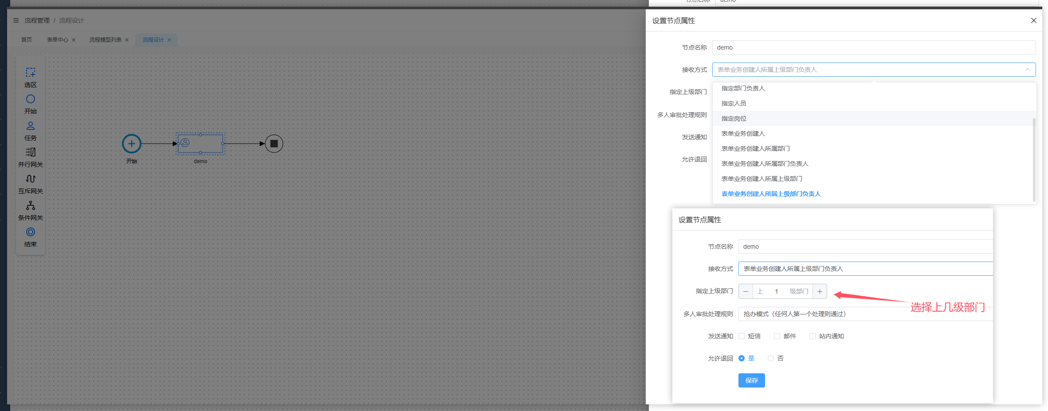Viewport: 1048px width, 411px height.
Task: Choose 指定岗位 from the dropdown list
Action: (734, 118)
